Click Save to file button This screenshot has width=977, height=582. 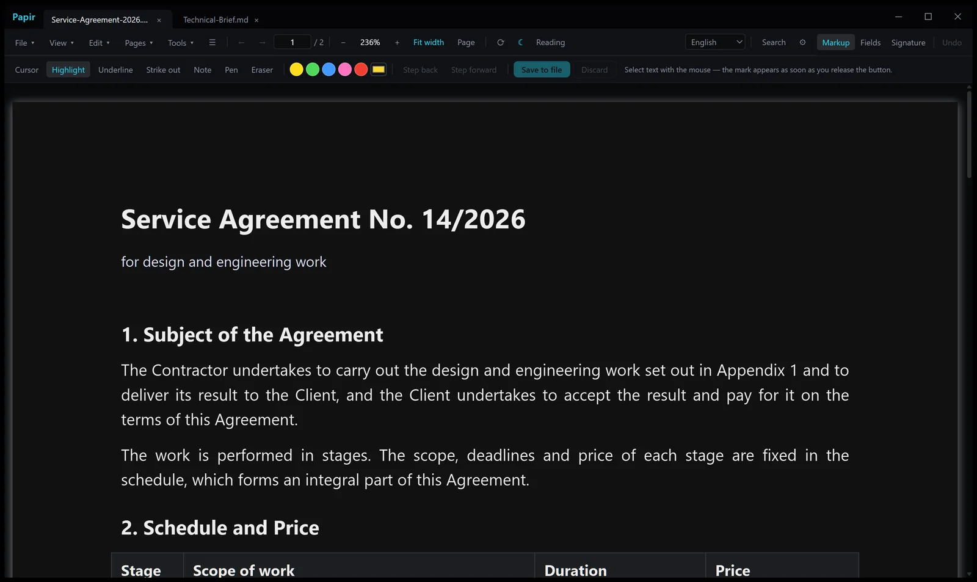tap(542, 70)
